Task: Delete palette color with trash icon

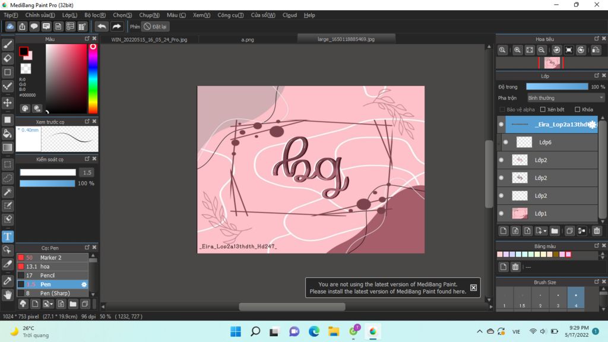Action: [x=515, y=267]
